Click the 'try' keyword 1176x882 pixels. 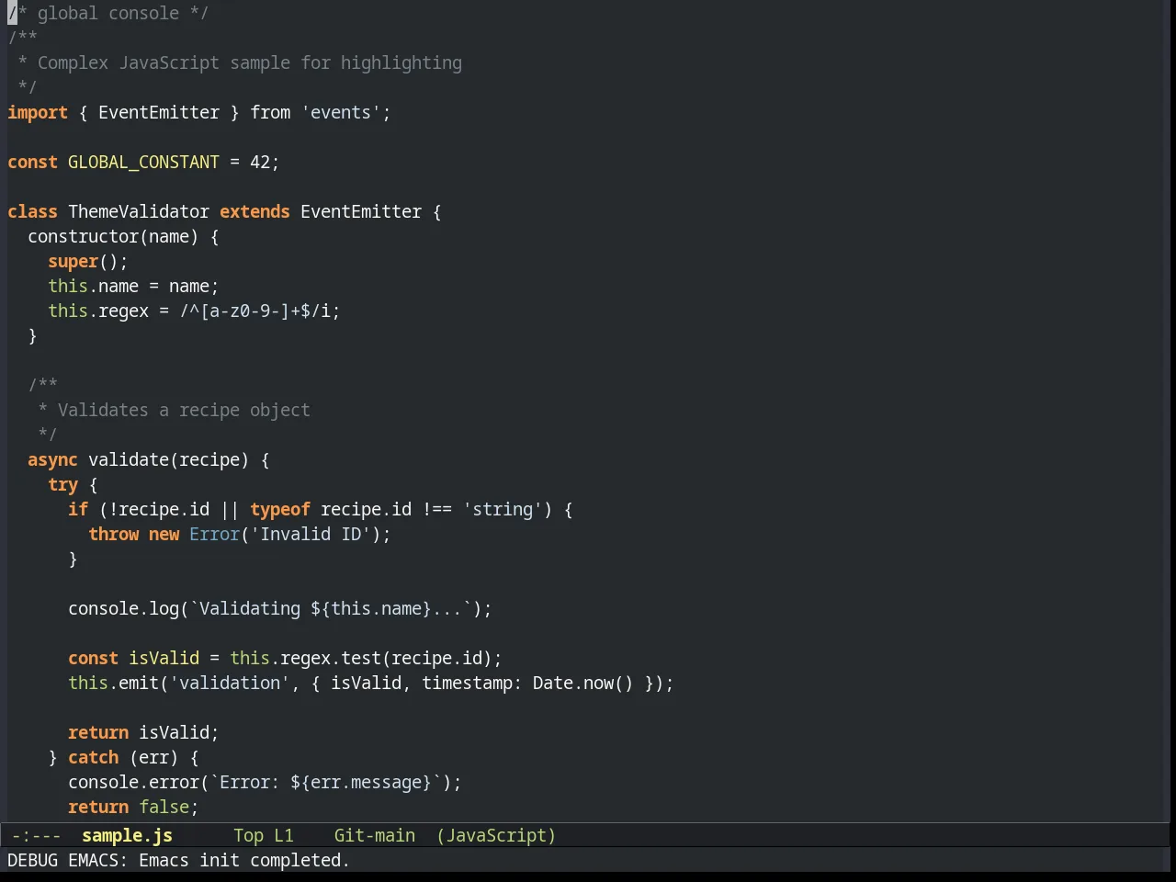[x=62, y=484]
